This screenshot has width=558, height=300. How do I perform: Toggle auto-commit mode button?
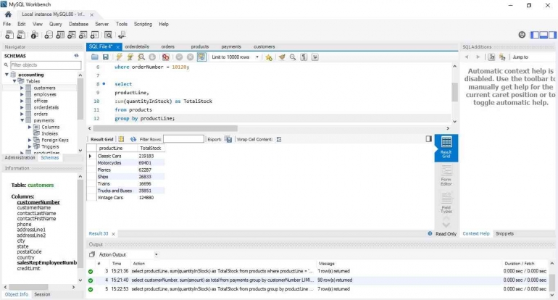point(201,57)
